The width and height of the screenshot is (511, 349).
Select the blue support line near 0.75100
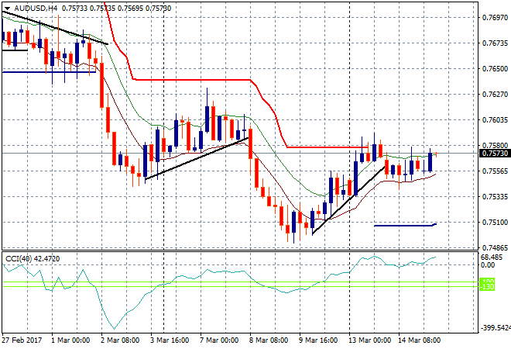(x=405, y=225)
